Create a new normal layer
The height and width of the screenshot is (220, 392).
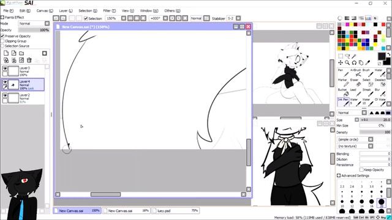(6, 53)
